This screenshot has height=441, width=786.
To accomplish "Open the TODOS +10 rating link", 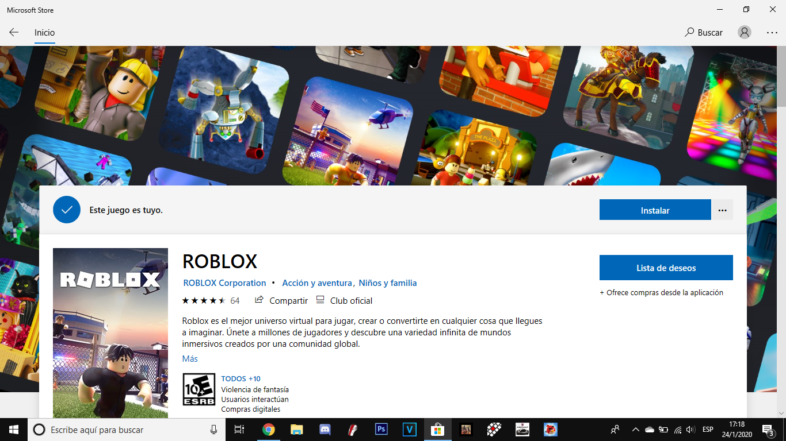I will (241, 379).
